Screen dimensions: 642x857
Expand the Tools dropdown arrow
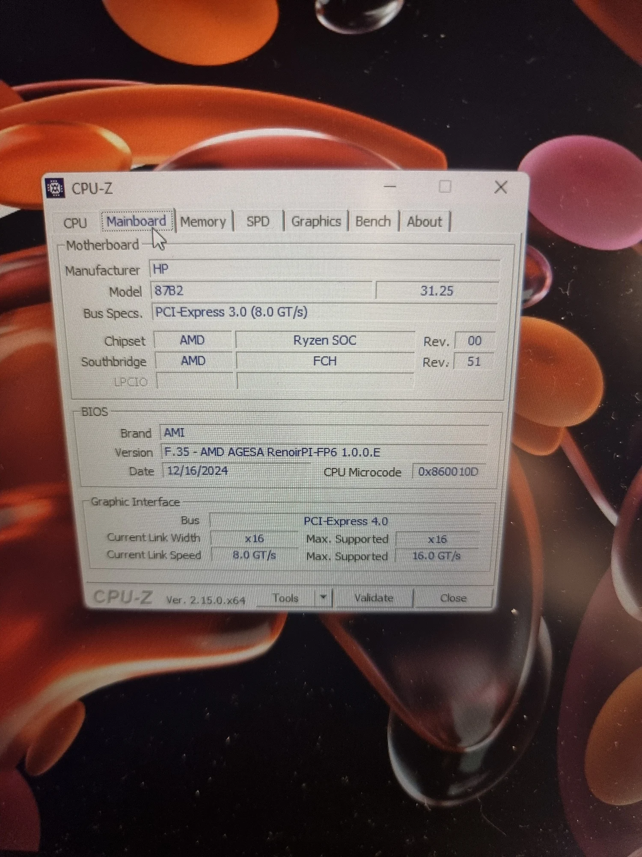point(323,597)
